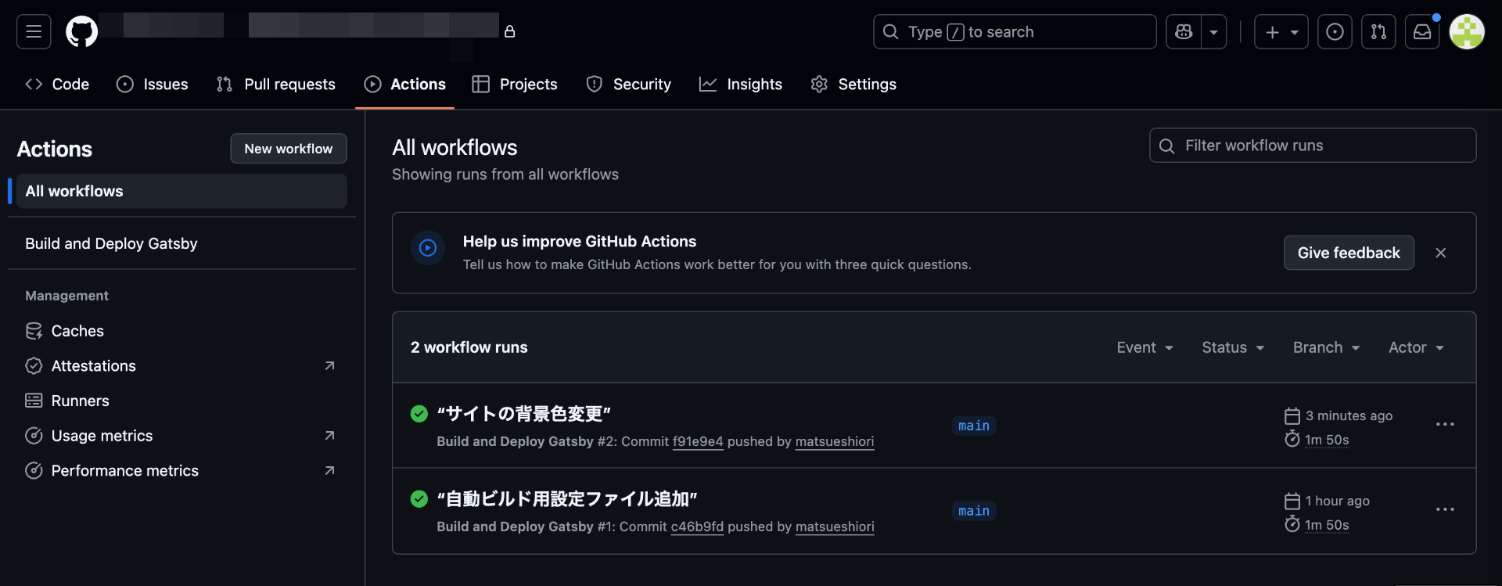Click the New workflow button
This screenshot has width=1502, height=586.
[289, 149]
